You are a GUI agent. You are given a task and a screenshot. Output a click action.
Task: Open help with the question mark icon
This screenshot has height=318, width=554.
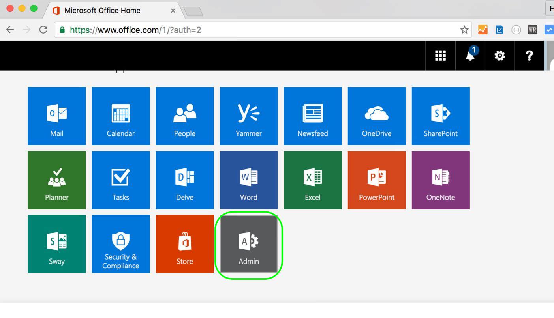click(529, 56)
